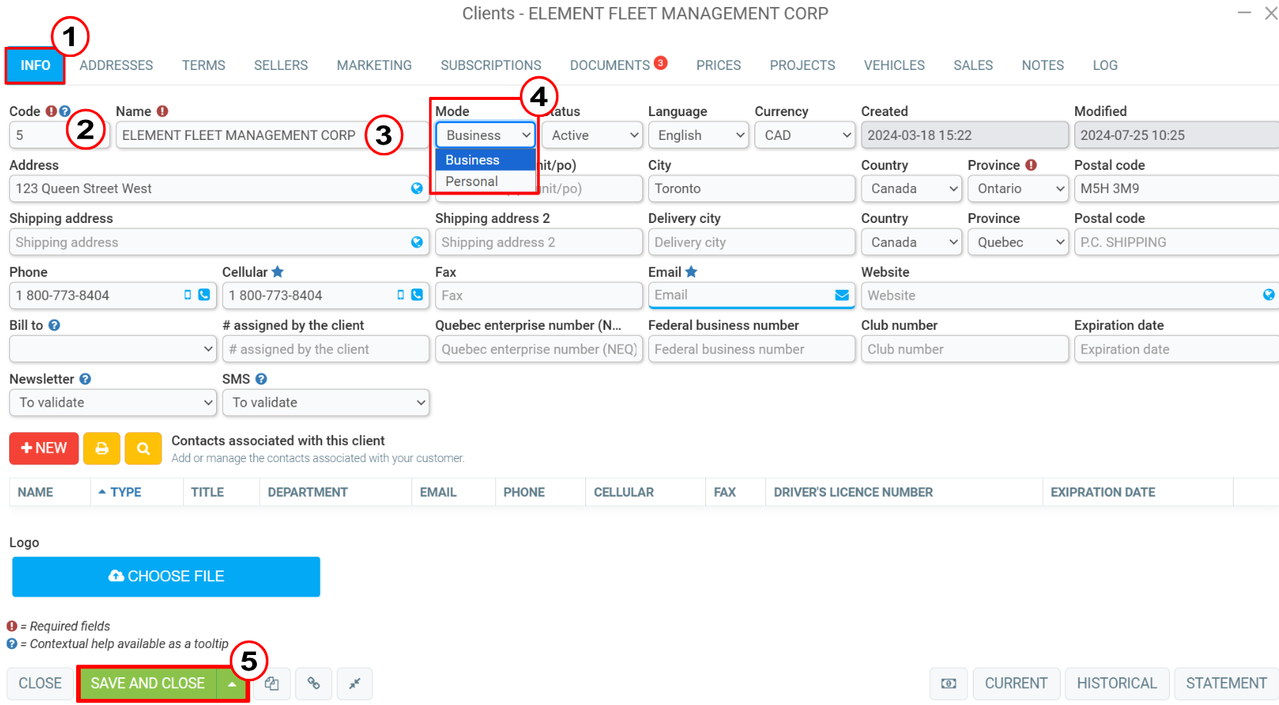Search contacts with the yellow magnifier button
This screenshot has height=705, width=1279.
pos(143,448)
